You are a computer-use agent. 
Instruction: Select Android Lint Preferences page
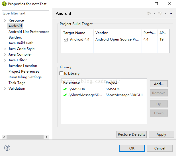coord(29,32)
